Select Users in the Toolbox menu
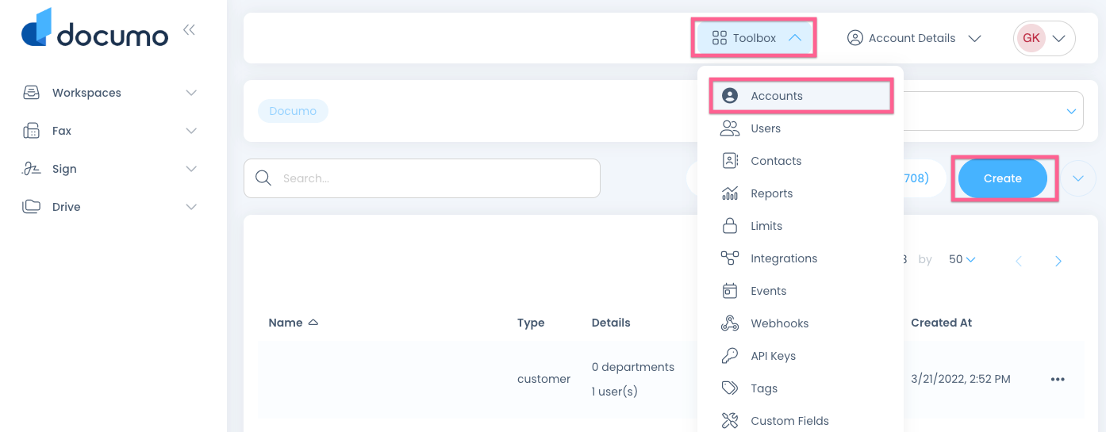The width and height of the screenshot is (1106, 432). (765, 128)
